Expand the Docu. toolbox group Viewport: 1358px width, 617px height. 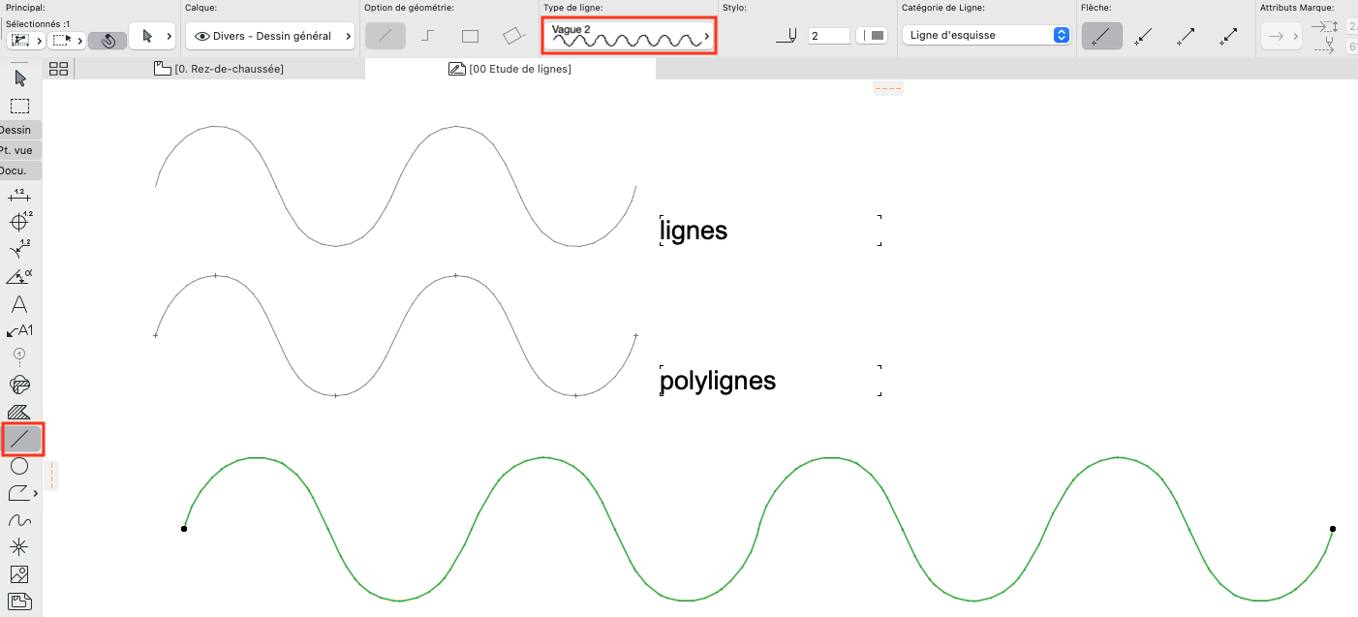(x=20, y=170)
